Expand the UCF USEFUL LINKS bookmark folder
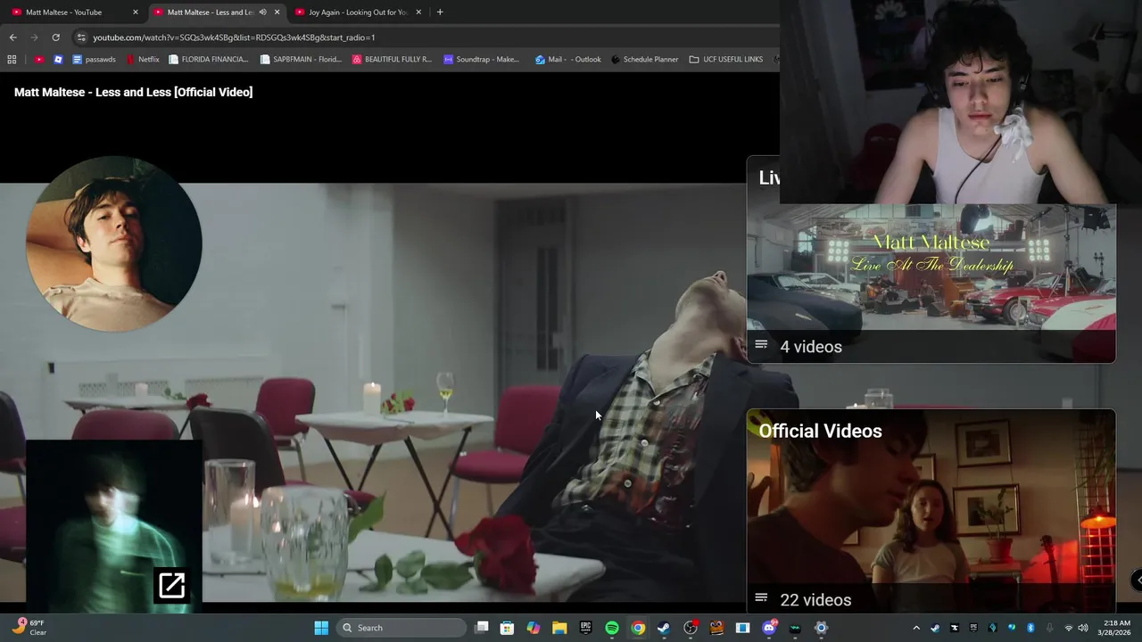 pyautogui.click(x=726, y=60)
